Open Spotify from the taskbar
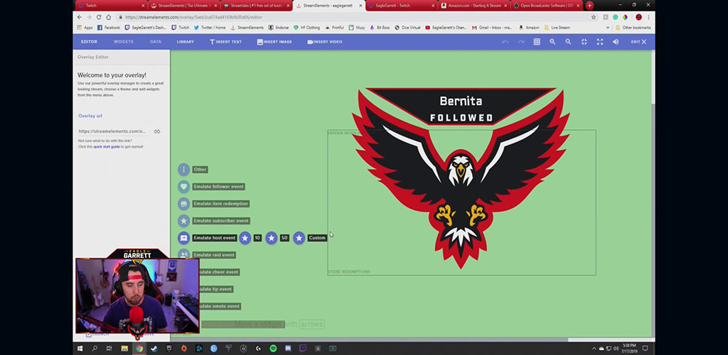 pyautogui.click(x=273, y=349)
